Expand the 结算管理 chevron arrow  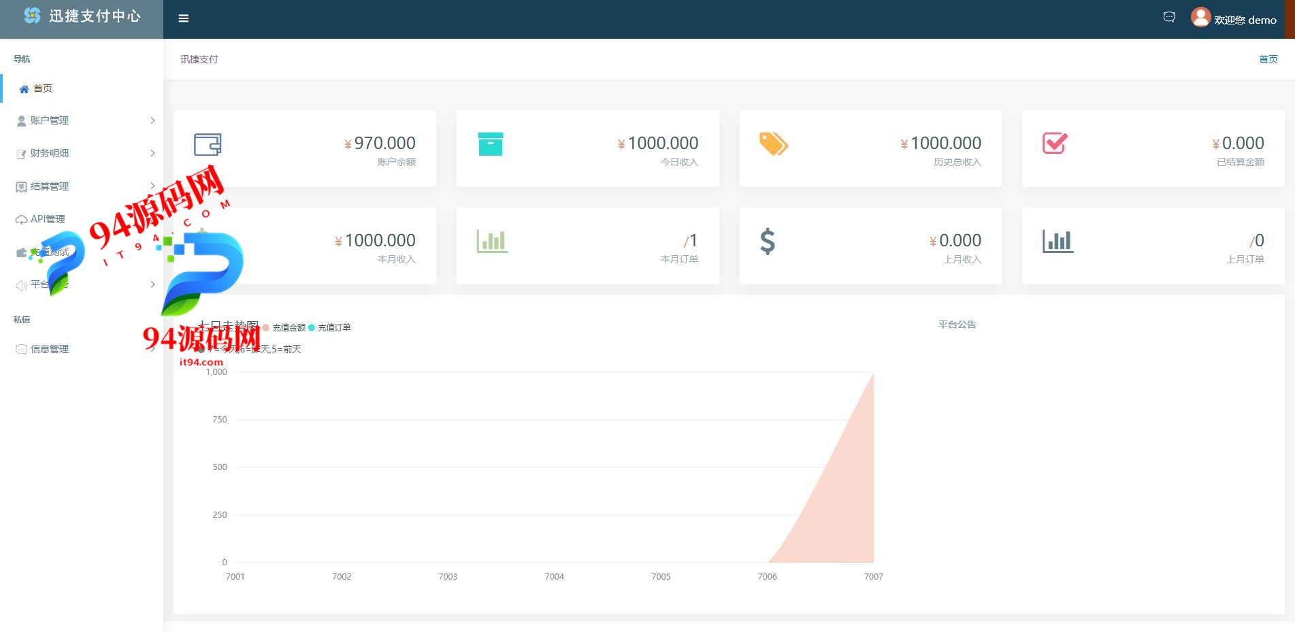click(x=152, y=186)
